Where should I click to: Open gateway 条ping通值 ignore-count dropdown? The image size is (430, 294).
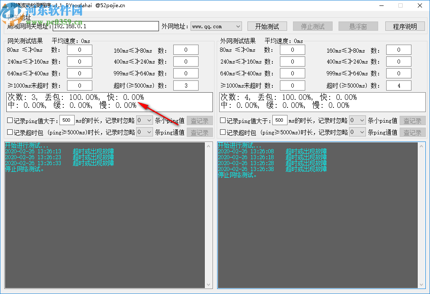click(x=145, y=132)
